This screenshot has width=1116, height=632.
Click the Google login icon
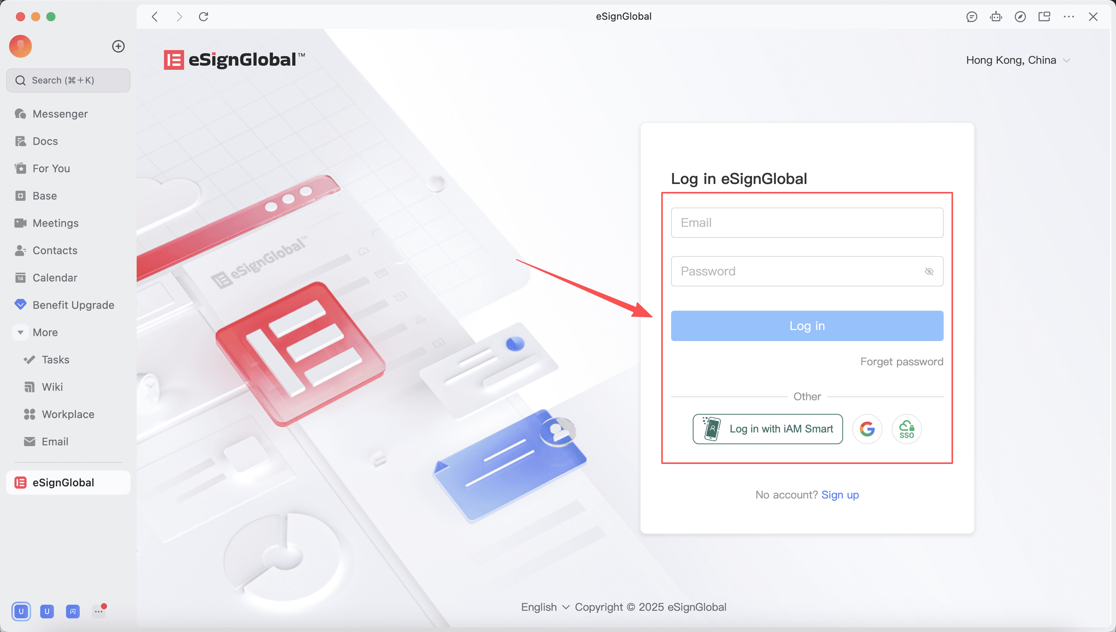coord(867,429)
